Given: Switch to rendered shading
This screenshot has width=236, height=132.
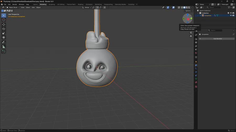Looking at the screenshot, I should point(189,8).
